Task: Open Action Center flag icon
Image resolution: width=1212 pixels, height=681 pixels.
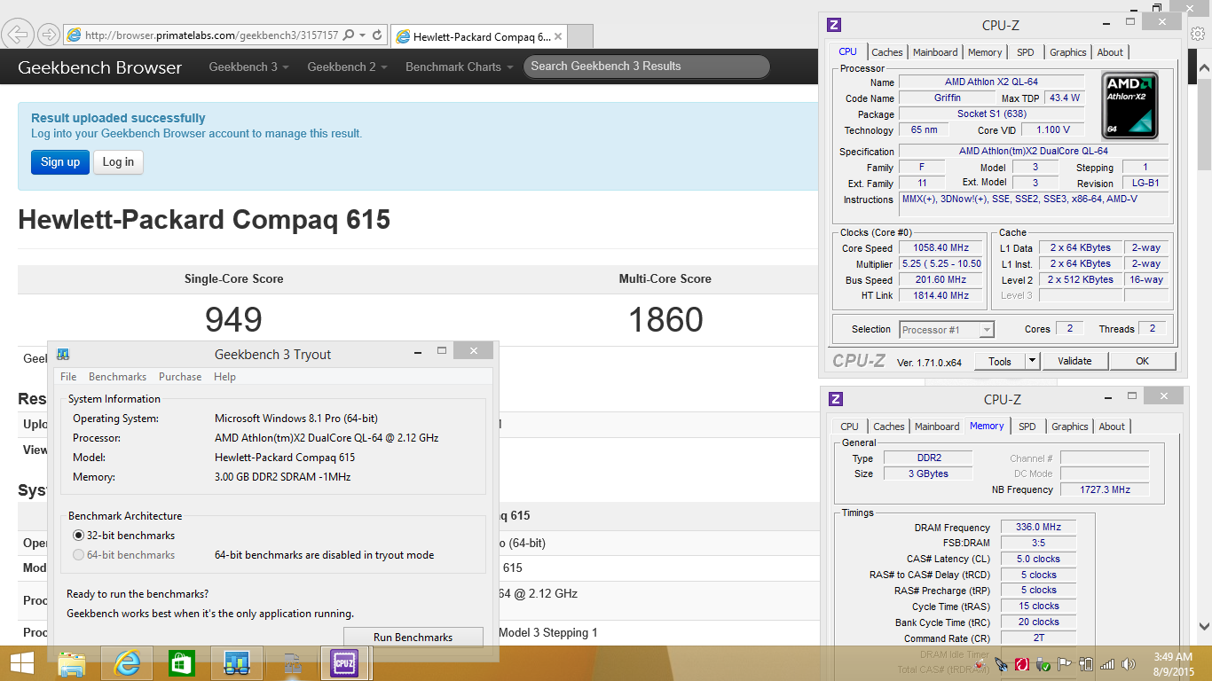Action: point(1065,663)
